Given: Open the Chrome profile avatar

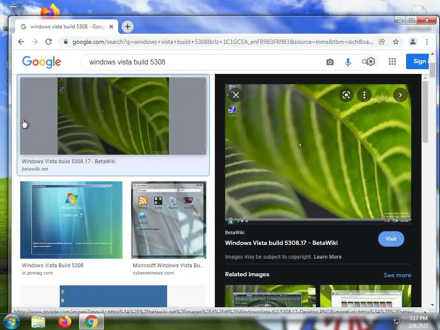Looking at the screenshot, I should click(x=413, y=42).
